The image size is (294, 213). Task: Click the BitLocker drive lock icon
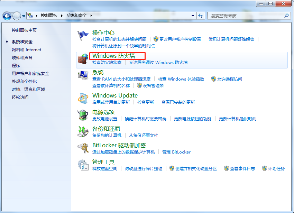83,148
